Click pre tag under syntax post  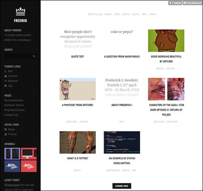point(134,170)
